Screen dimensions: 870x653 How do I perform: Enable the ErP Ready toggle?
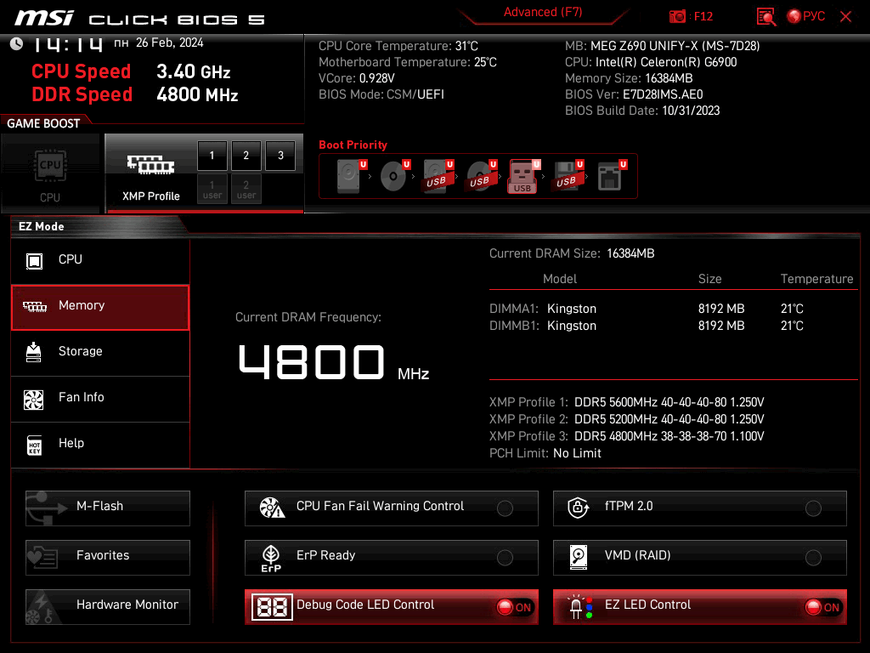[x=505, y=558]
